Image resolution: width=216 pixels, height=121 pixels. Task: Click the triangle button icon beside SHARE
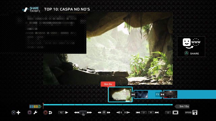tap(186, 53)
